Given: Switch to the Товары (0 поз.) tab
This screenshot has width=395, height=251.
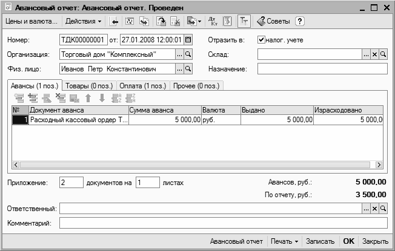Looking at the screenshot, I should (89, 86).
